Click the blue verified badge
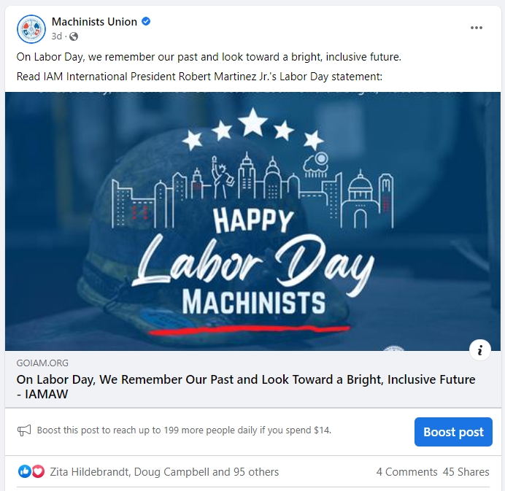Image resolution: width=505 pixels, height=491 pixels. tap(146, 22)
